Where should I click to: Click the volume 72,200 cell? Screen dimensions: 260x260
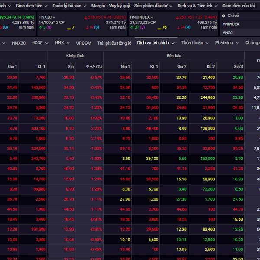pos(208,189)
